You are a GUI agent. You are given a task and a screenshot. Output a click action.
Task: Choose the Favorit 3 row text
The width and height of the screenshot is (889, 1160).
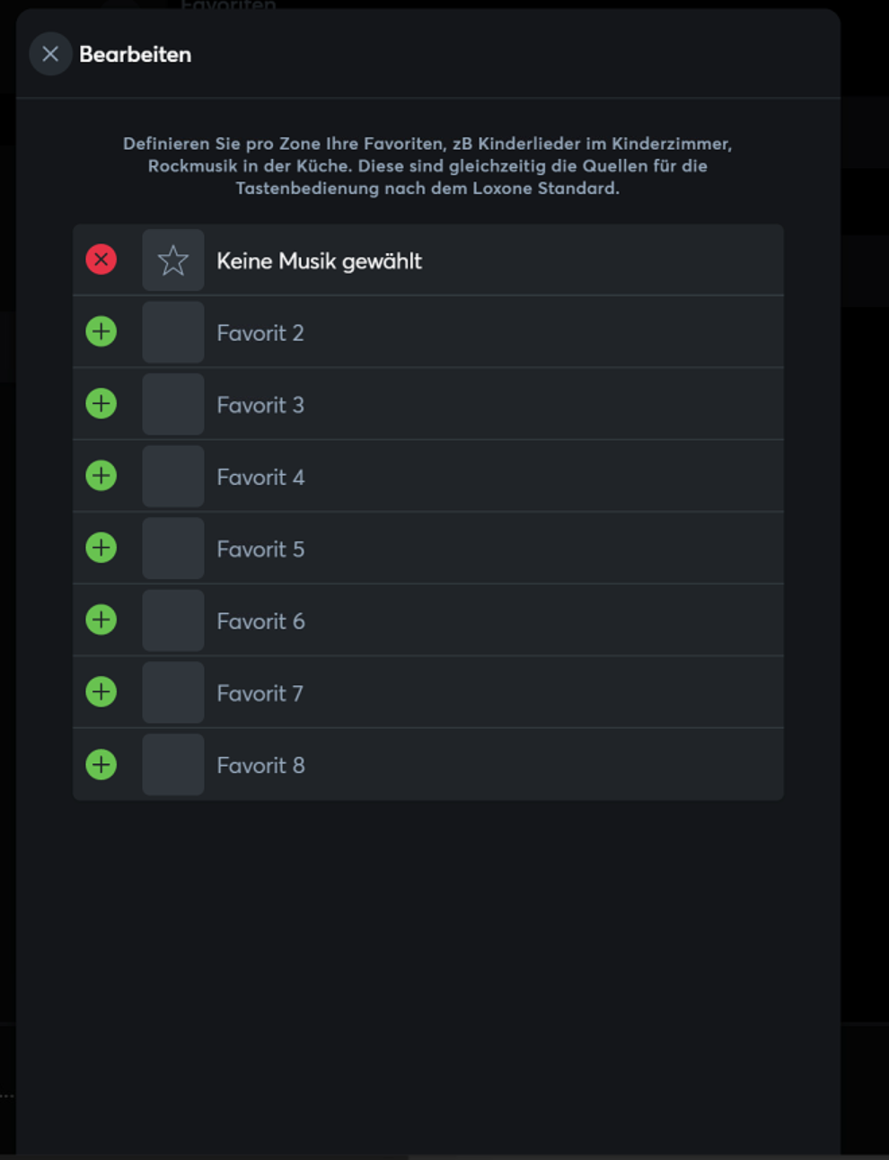[260, 405]
